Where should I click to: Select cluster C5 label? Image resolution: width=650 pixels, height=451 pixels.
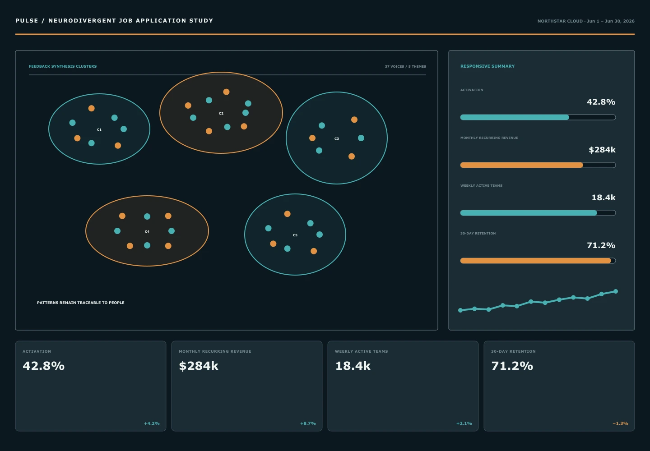295,235
